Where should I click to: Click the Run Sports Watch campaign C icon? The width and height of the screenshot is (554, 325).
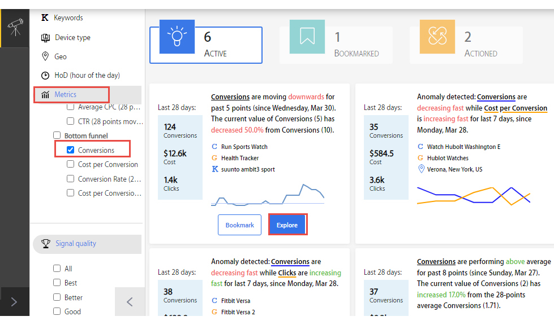214,147
